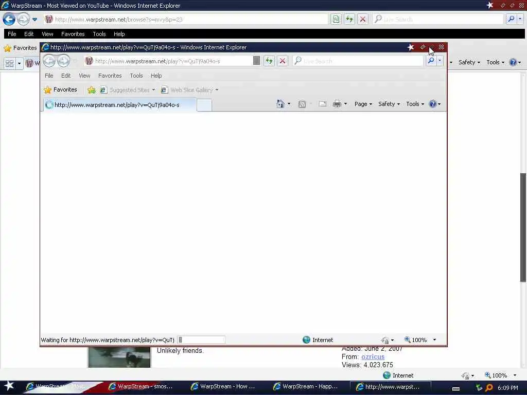Viewport: 527px width, 395px height.
Task: Open Safety menu in main window command bar
Action: [x=469, y=62]
